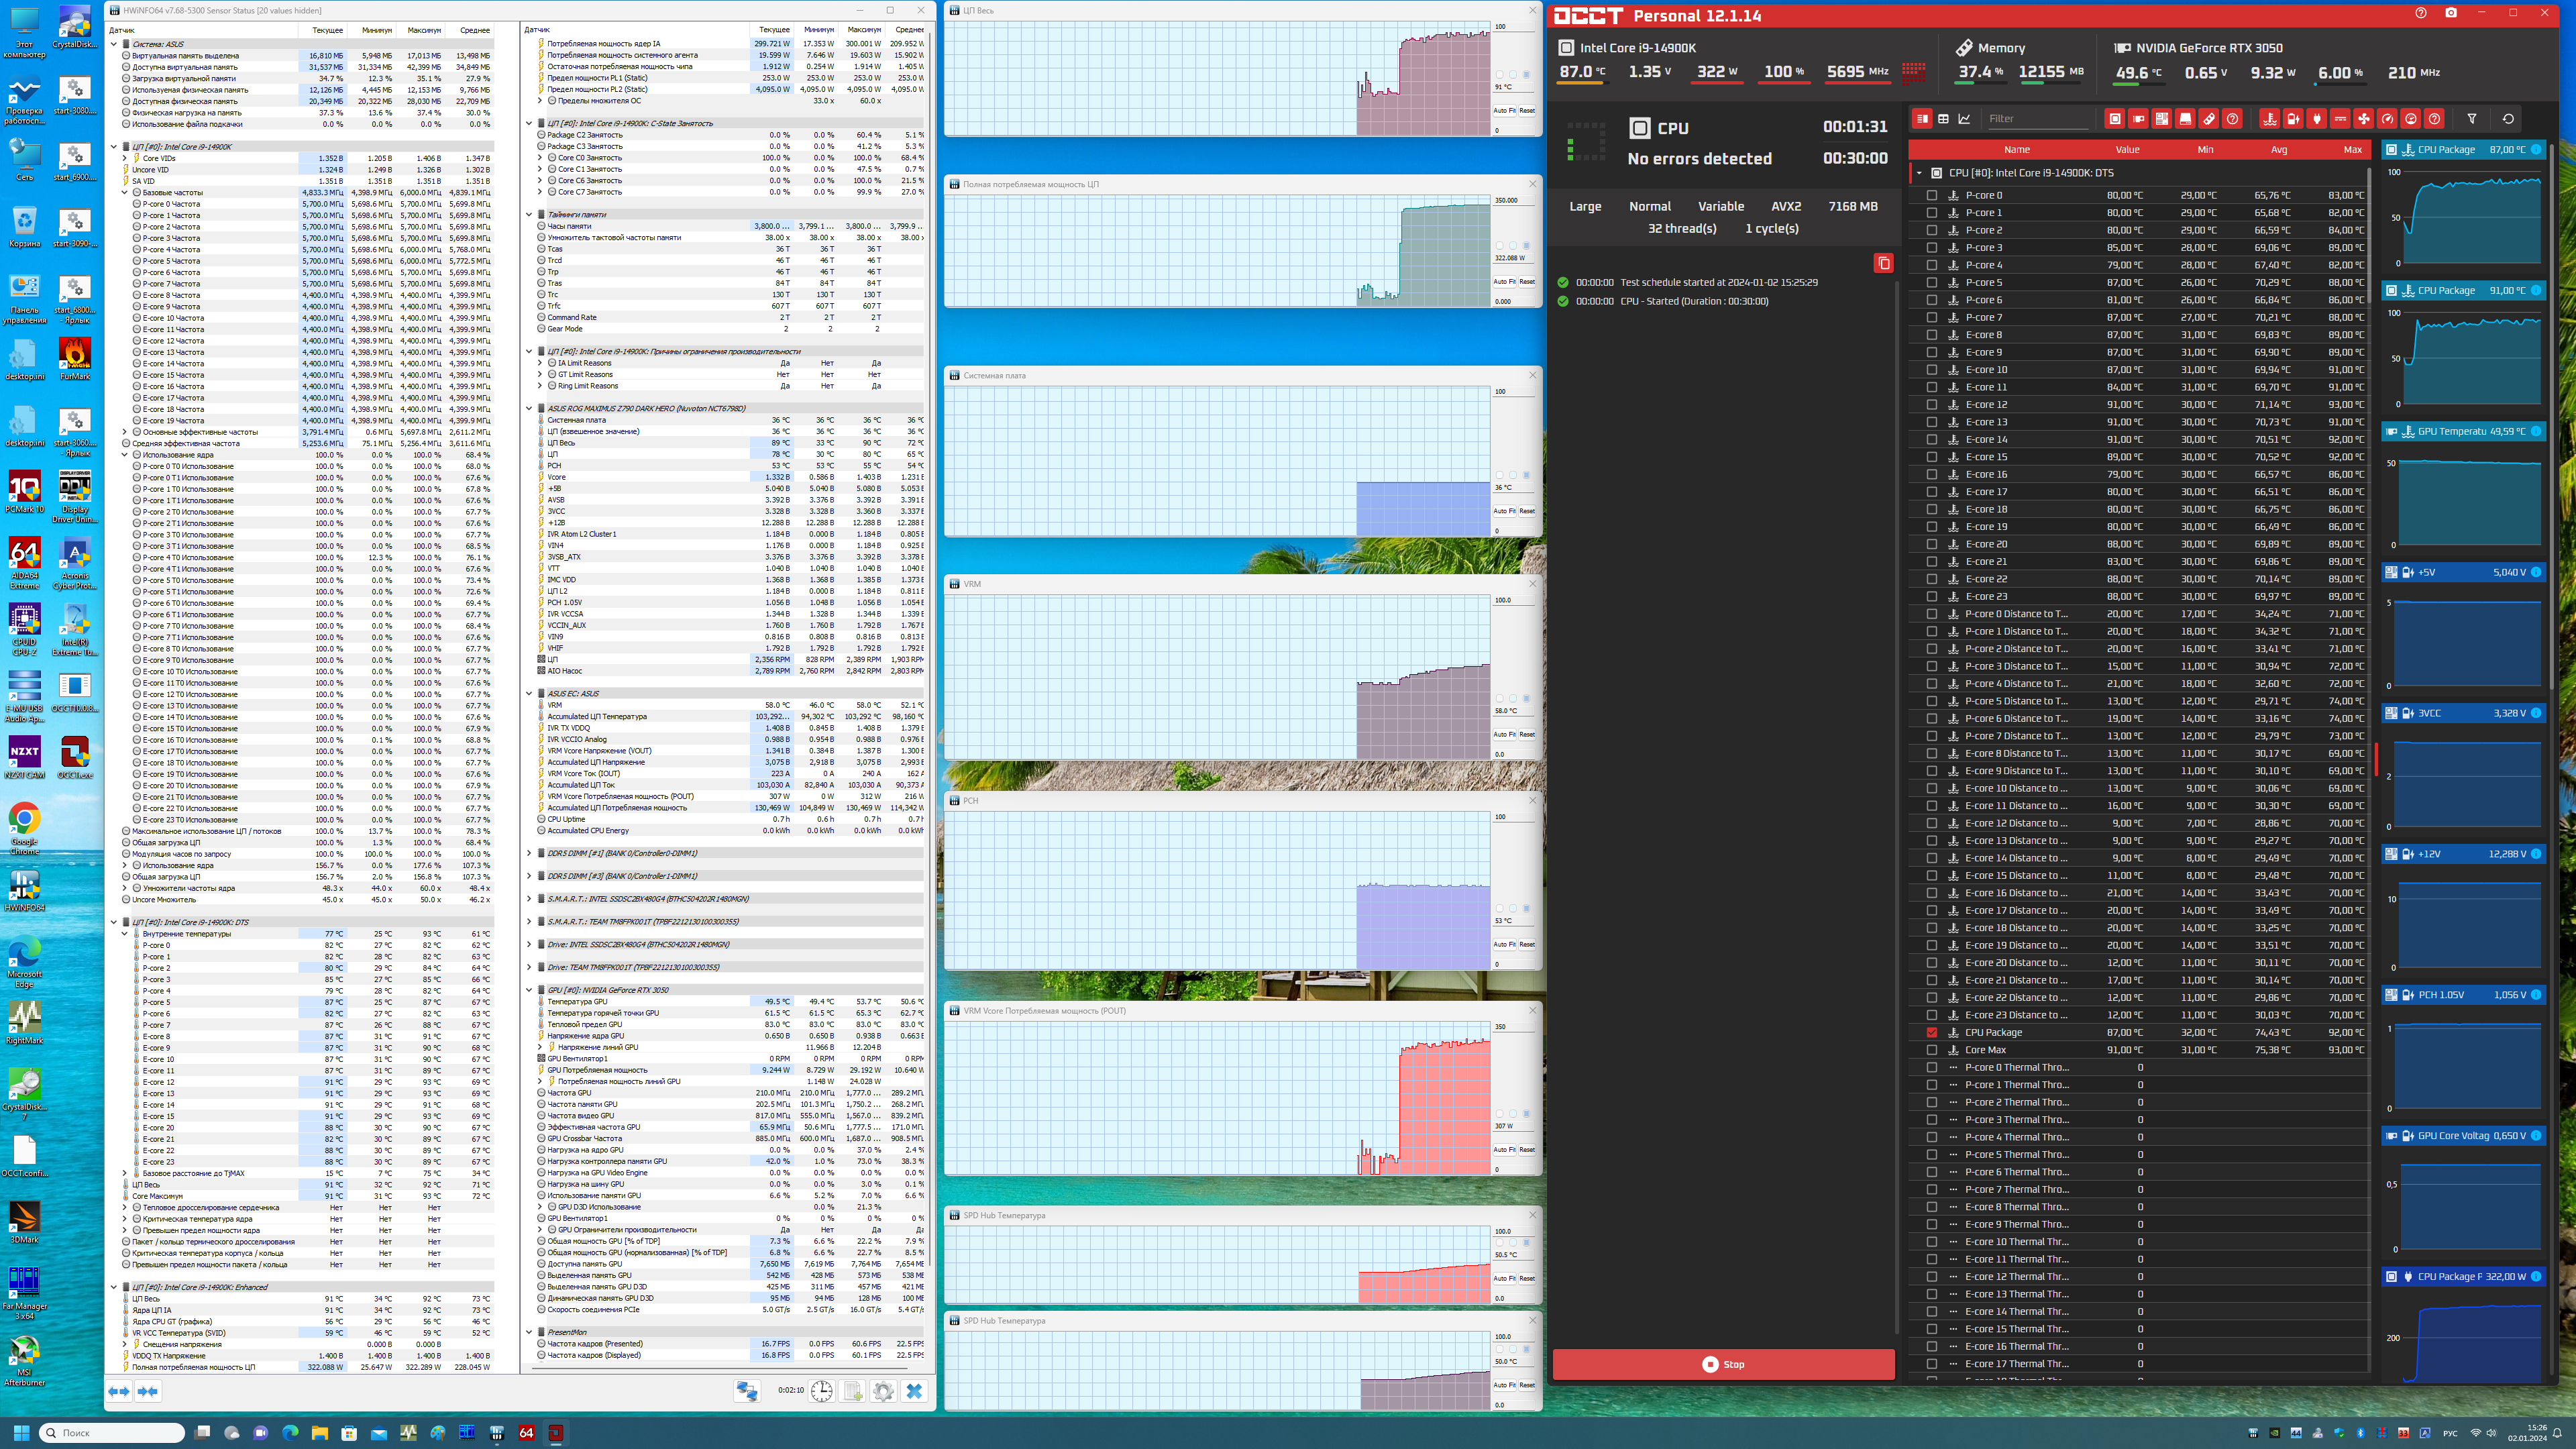Open HWiNFO sensor settings gear

tap(883, 1391)
